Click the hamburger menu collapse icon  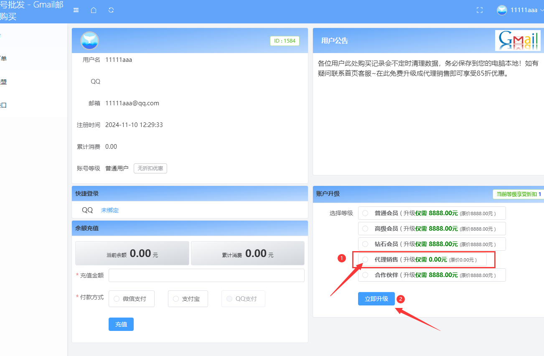(x=76, y=10)
